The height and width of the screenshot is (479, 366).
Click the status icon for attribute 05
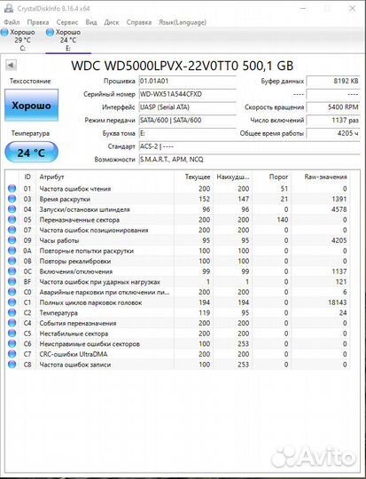[x=12, y=220]
